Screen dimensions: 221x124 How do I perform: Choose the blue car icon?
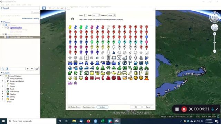click(70, 63)
